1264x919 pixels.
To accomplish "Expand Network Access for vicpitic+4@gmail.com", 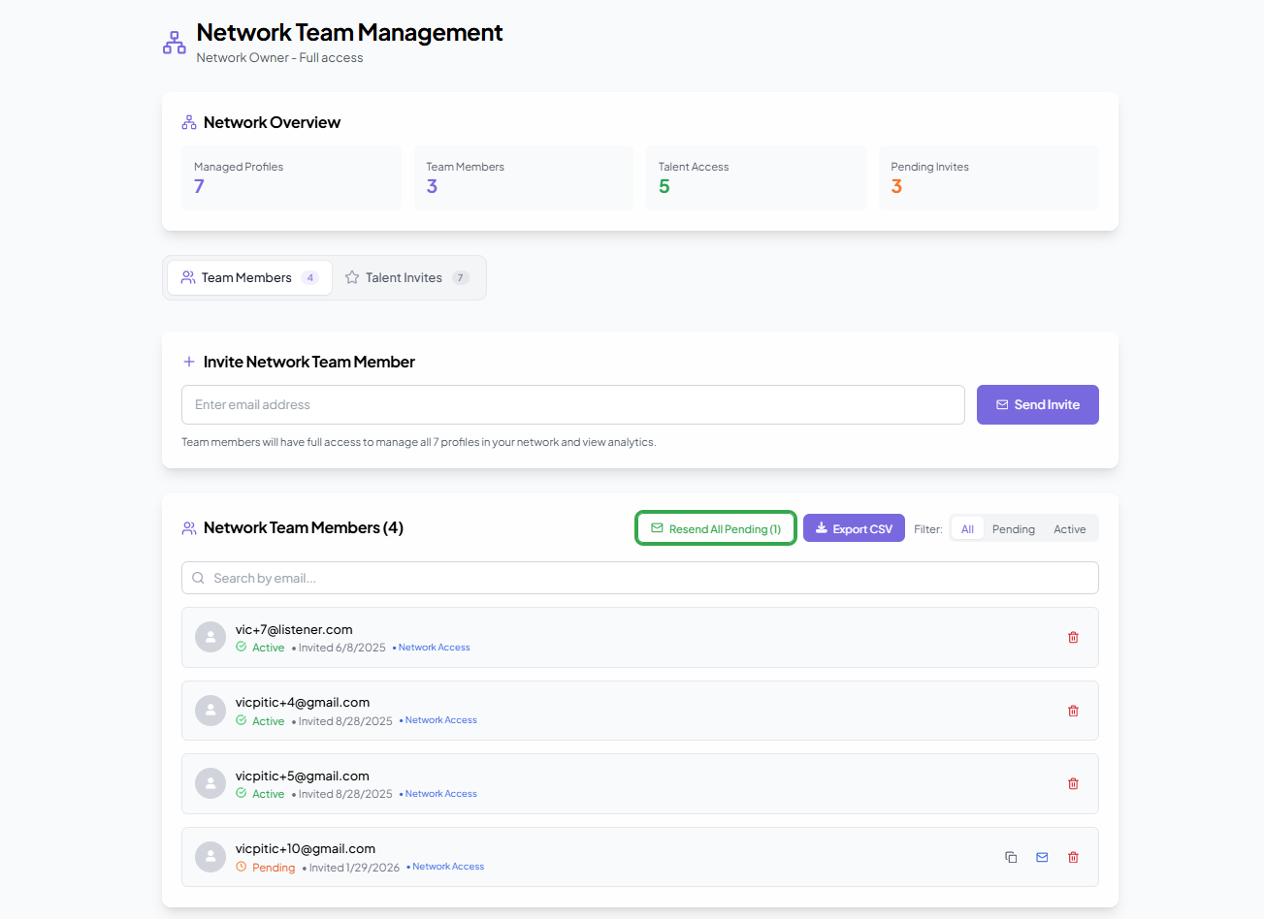I will 440,719.
